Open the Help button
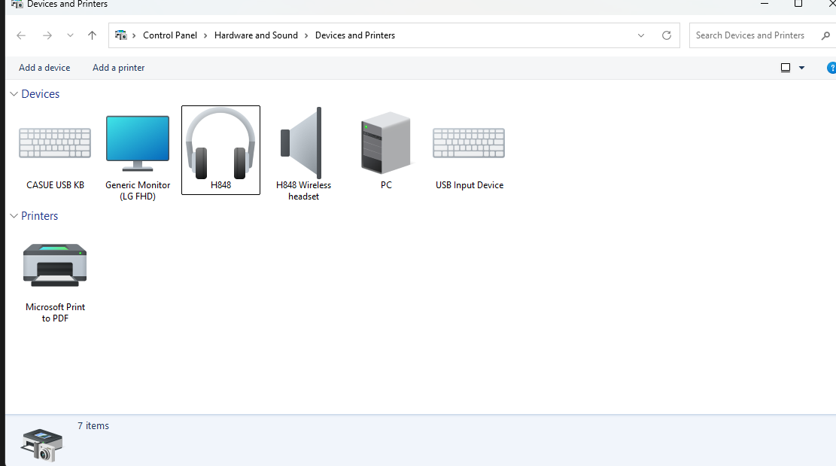The height and width of the screenshot is (466, 836). (831, 68)
